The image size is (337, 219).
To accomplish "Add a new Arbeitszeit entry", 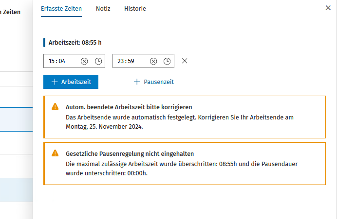I will pos(71,82).
